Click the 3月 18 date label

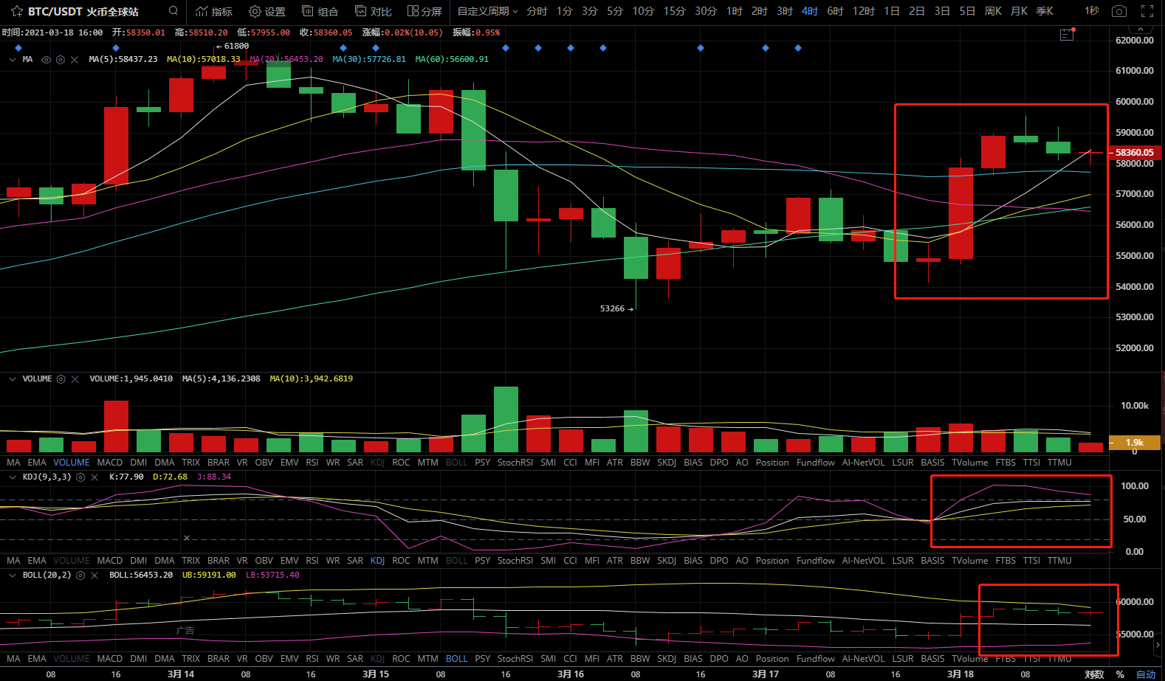[960, 674]
